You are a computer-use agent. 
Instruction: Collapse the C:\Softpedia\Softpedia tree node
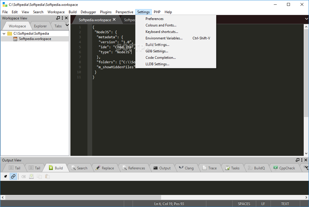point(4,34)
